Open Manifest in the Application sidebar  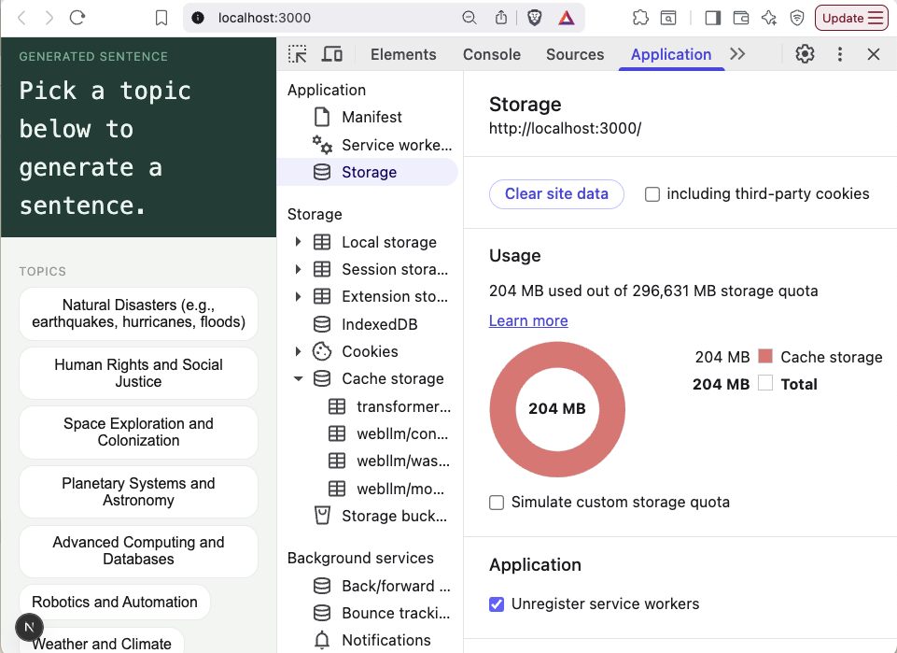[x=371, y=118]
